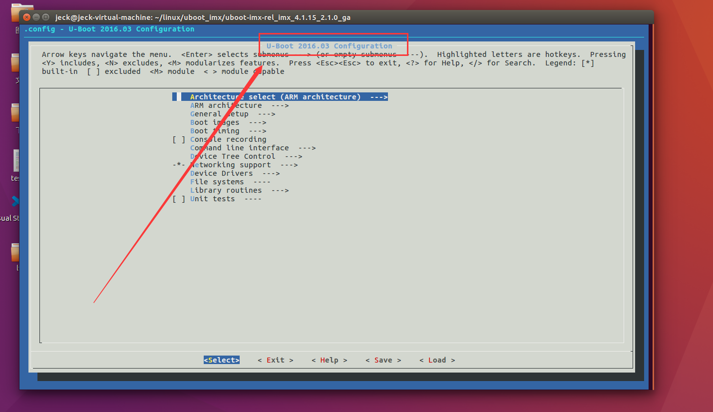Select the File systems menu entry
This screenshot has width=713, height=412.
230,182
